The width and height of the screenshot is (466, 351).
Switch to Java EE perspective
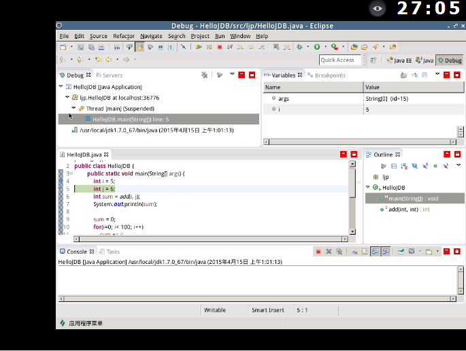click(399, 61)
